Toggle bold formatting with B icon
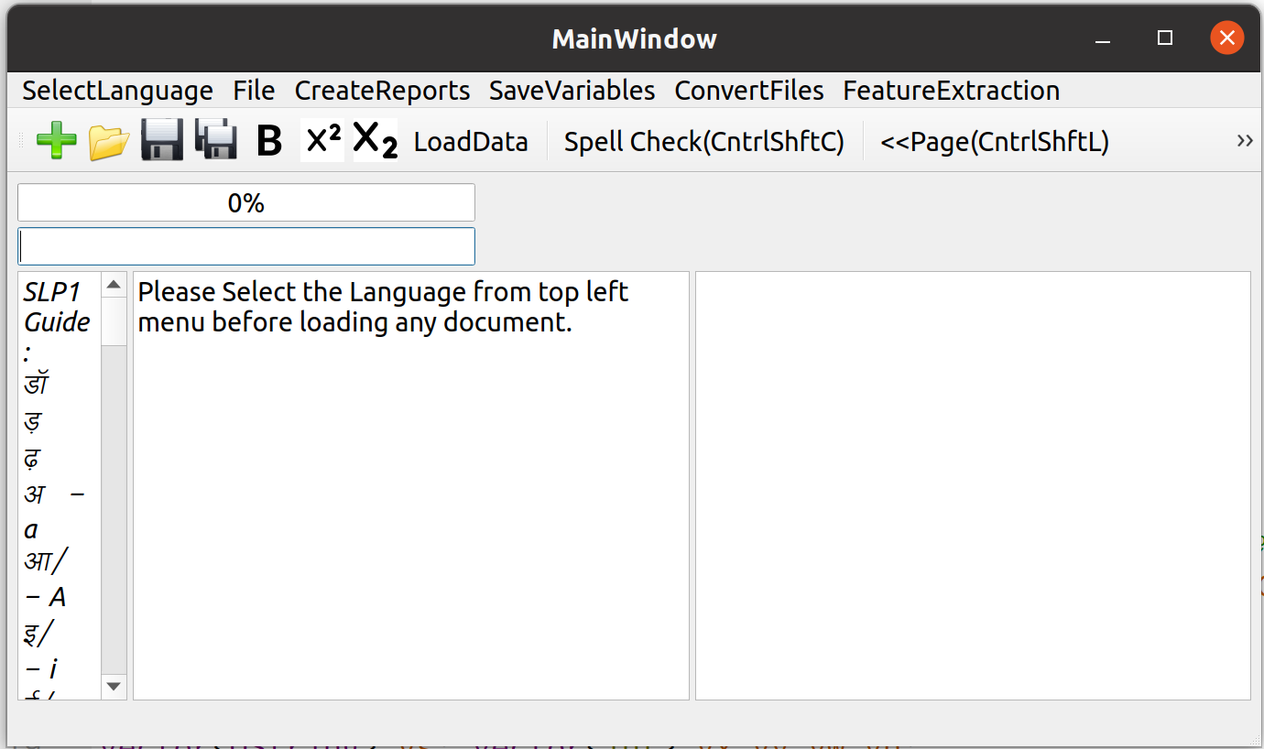 (269, 141)
